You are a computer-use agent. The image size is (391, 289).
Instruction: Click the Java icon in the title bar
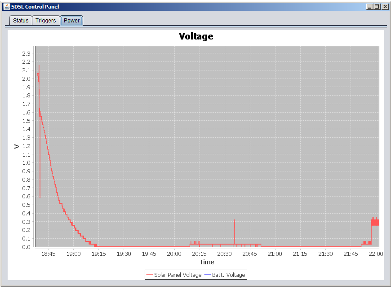[6, 7]
